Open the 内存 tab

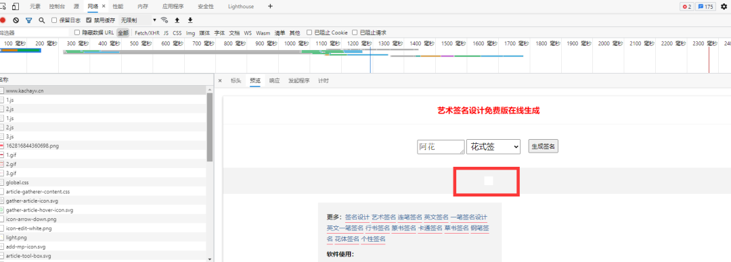(143, 7)
